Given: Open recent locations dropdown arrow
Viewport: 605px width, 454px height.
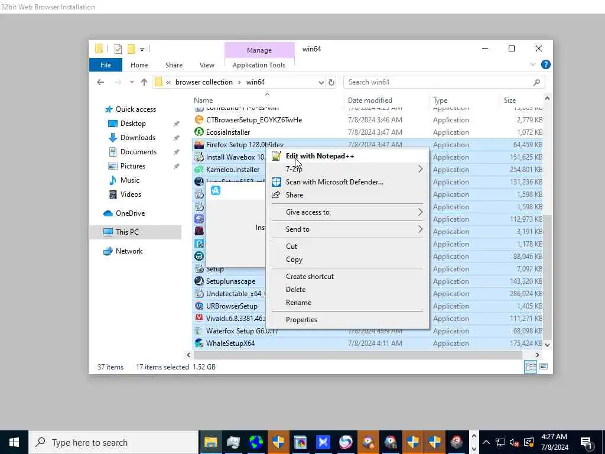Looking at the screenshot, I should point(132,82).
